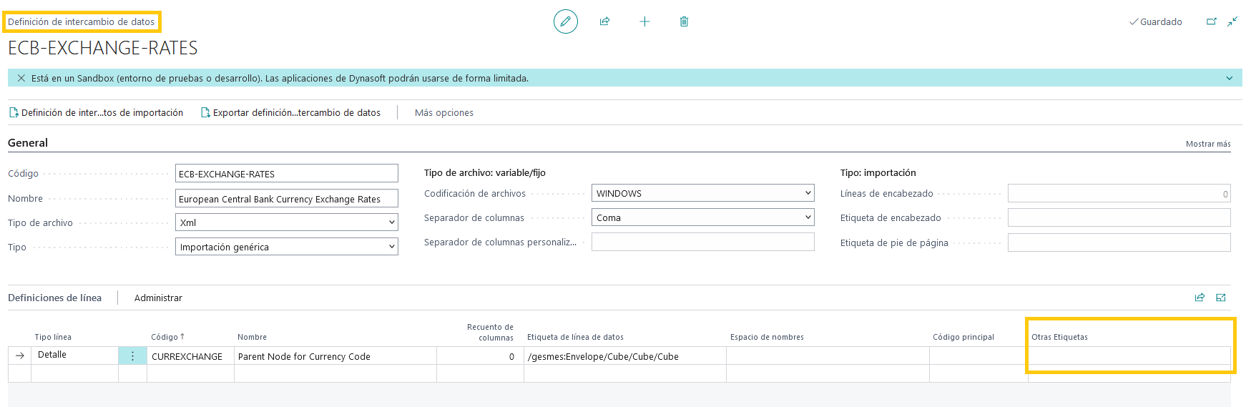This screenshot has width=1246, height=407.
Task: Open the Tipo de archivo dropdown
Action: click(x=286, y=222)
